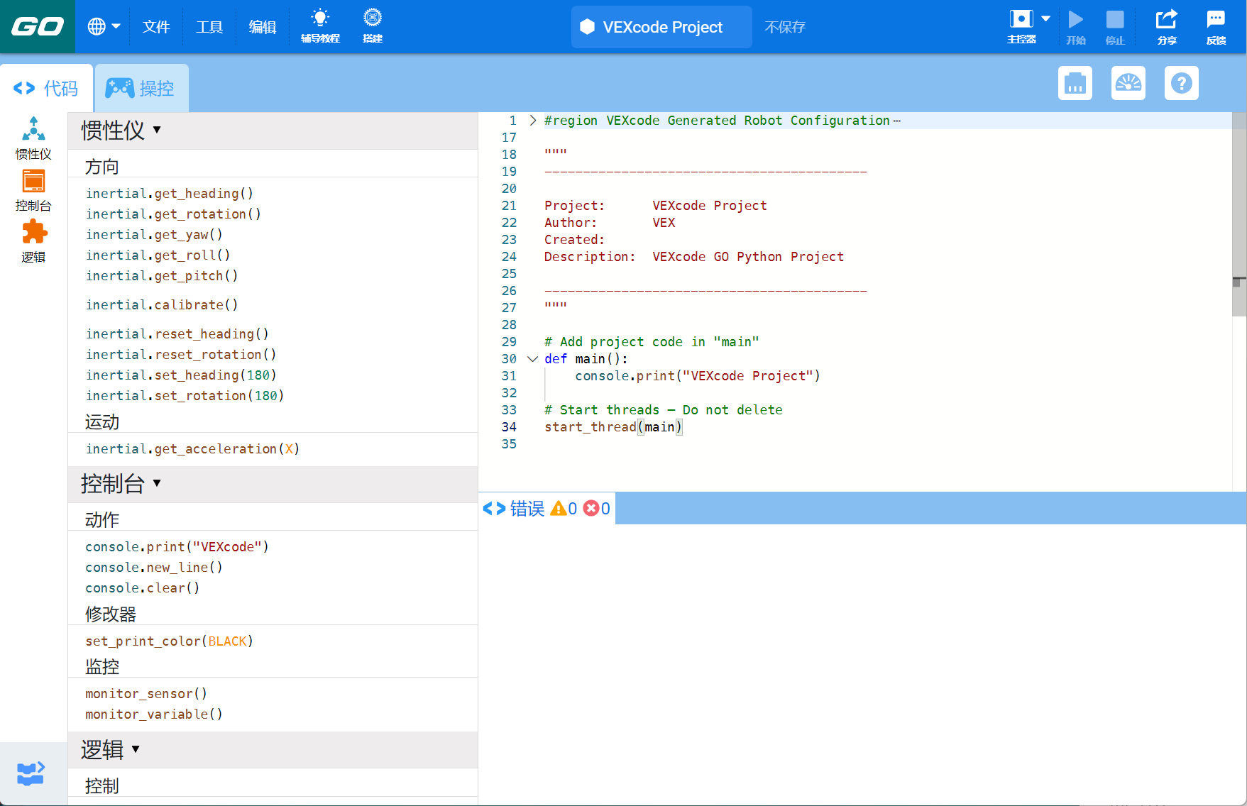Switch to the 操控 tab
The image size is (1247, 806).
point(141,88)
